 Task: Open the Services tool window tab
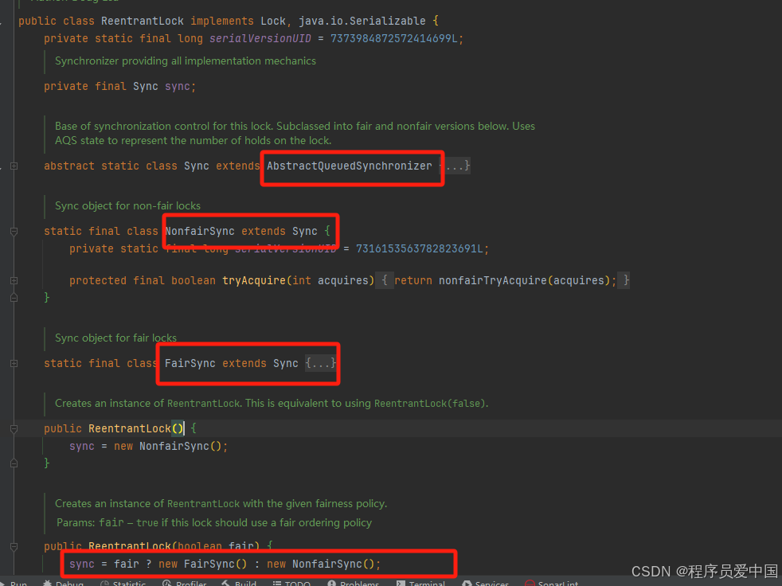pyautogui.click(x=485, y=583)
